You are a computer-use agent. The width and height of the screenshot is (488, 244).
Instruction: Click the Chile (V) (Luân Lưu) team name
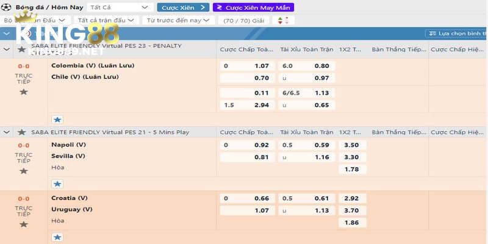(x=85, y=77)
